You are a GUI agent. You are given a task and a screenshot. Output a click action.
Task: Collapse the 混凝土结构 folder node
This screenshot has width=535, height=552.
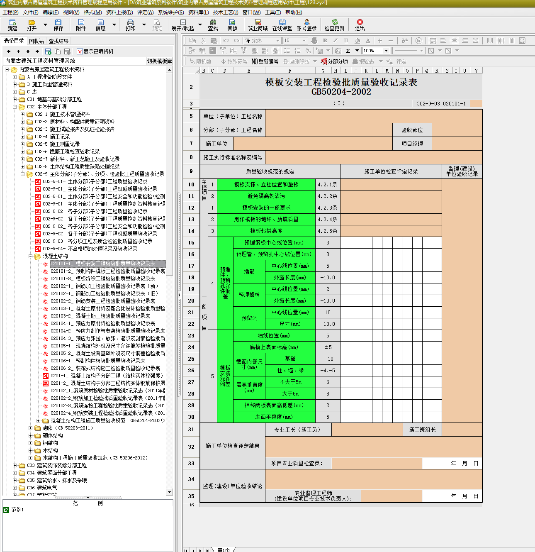pyautogui.click(x=31, y=256)
